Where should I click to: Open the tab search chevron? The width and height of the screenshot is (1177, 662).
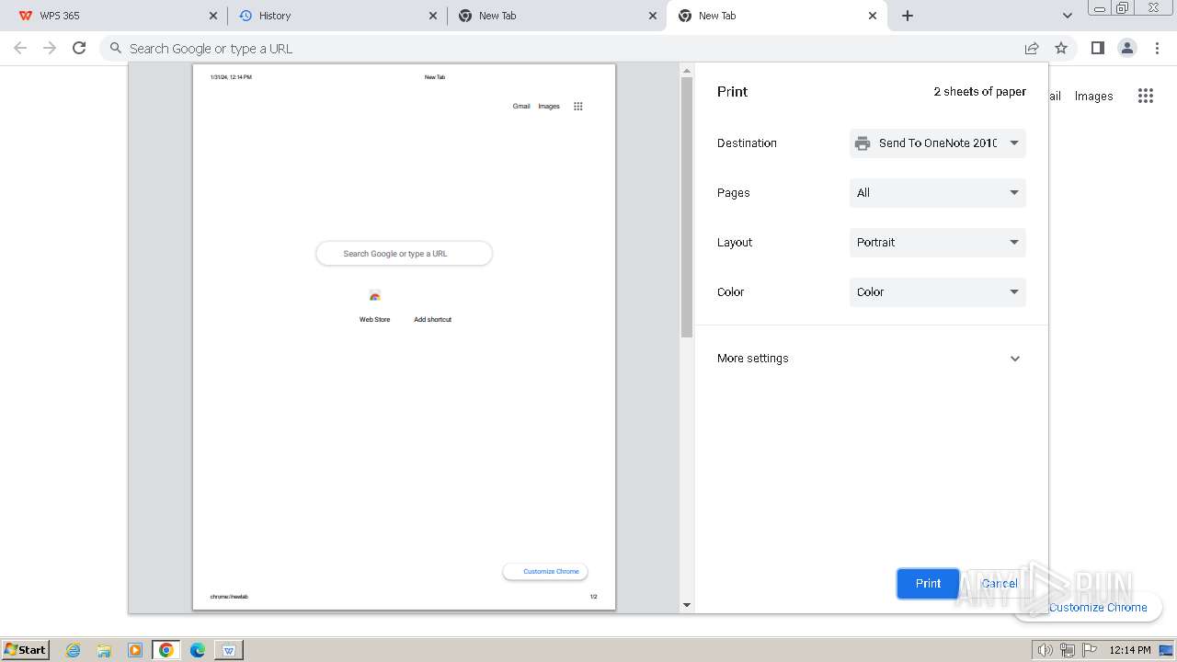point(1067,16)
